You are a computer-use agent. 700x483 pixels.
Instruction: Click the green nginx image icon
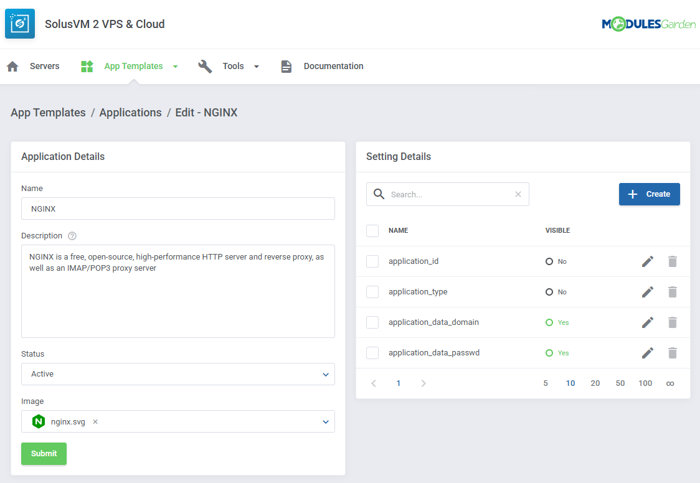[x=39, y=421]
